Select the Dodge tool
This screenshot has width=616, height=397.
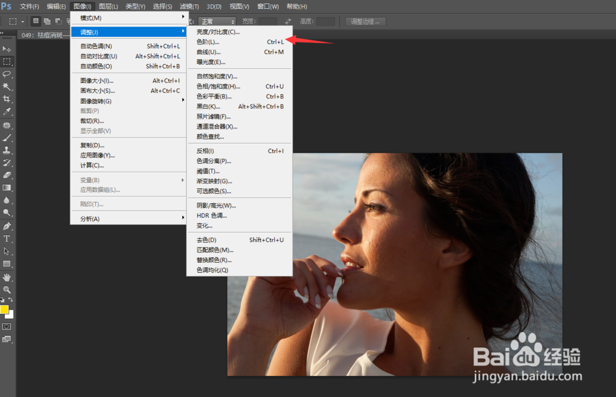7,212
